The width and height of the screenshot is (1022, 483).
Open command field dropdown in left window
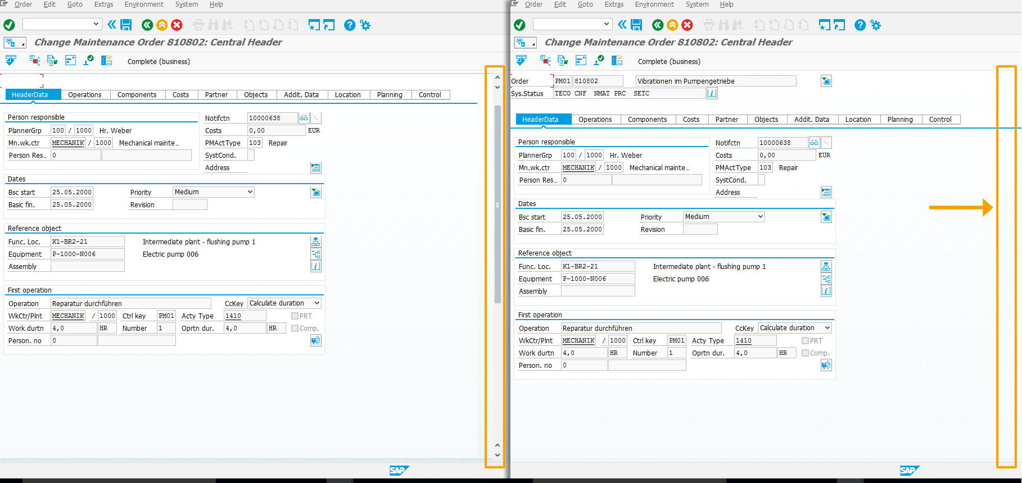[96, 24]
